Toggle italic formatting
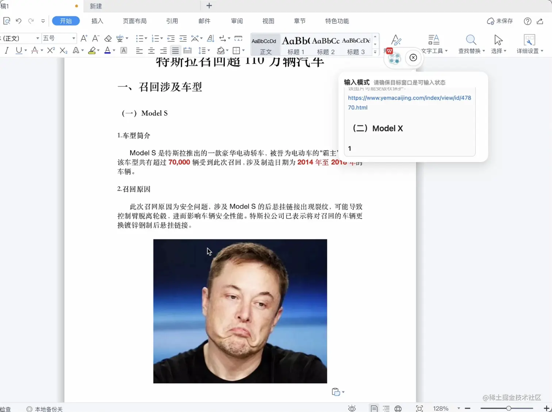The image size is (552, 412). pos(7,50)
